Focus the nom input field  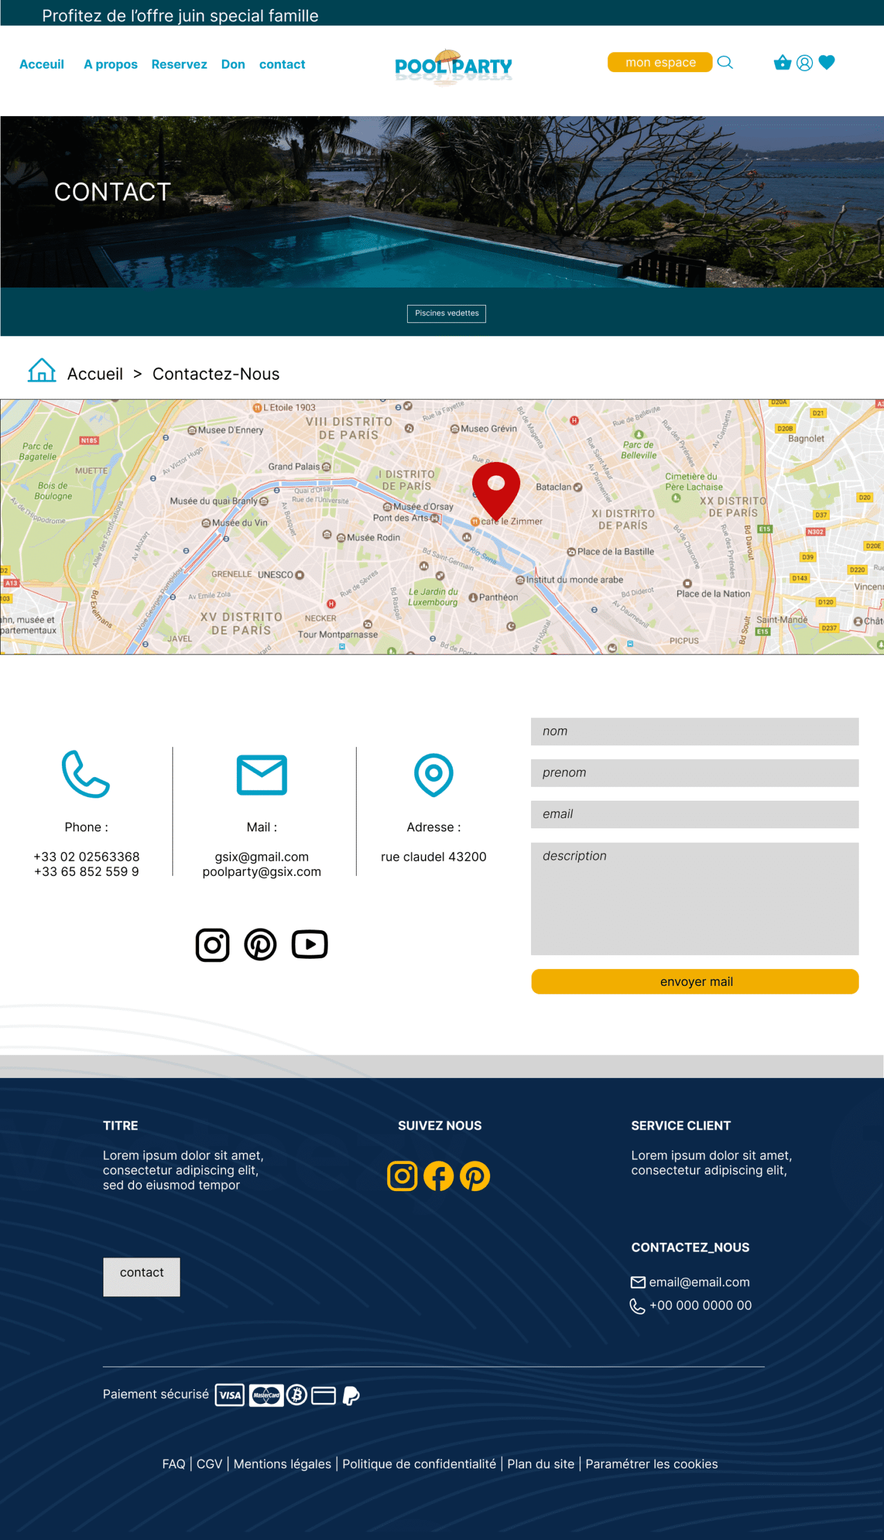pyautogui.click(x=695, y=731)
